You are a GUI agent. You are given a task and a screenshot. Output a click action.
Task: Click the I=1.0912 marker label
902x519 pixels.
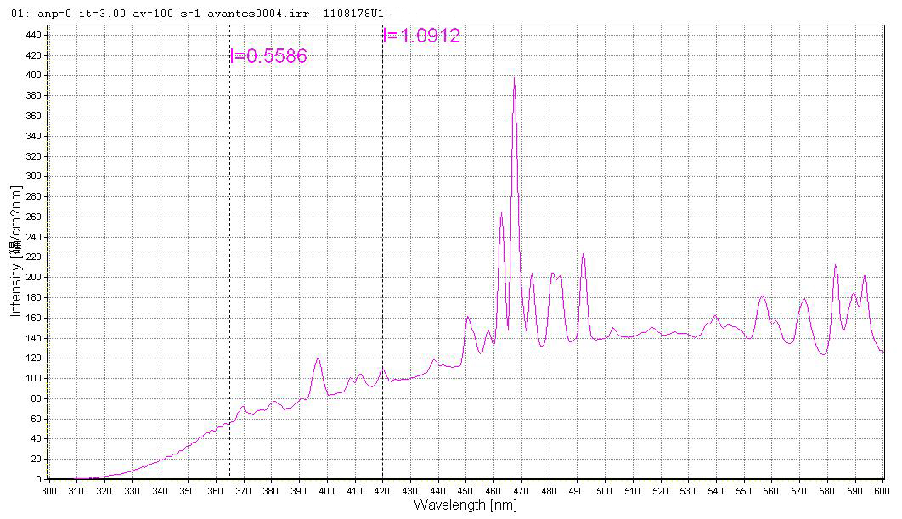(x=421, y=36)
